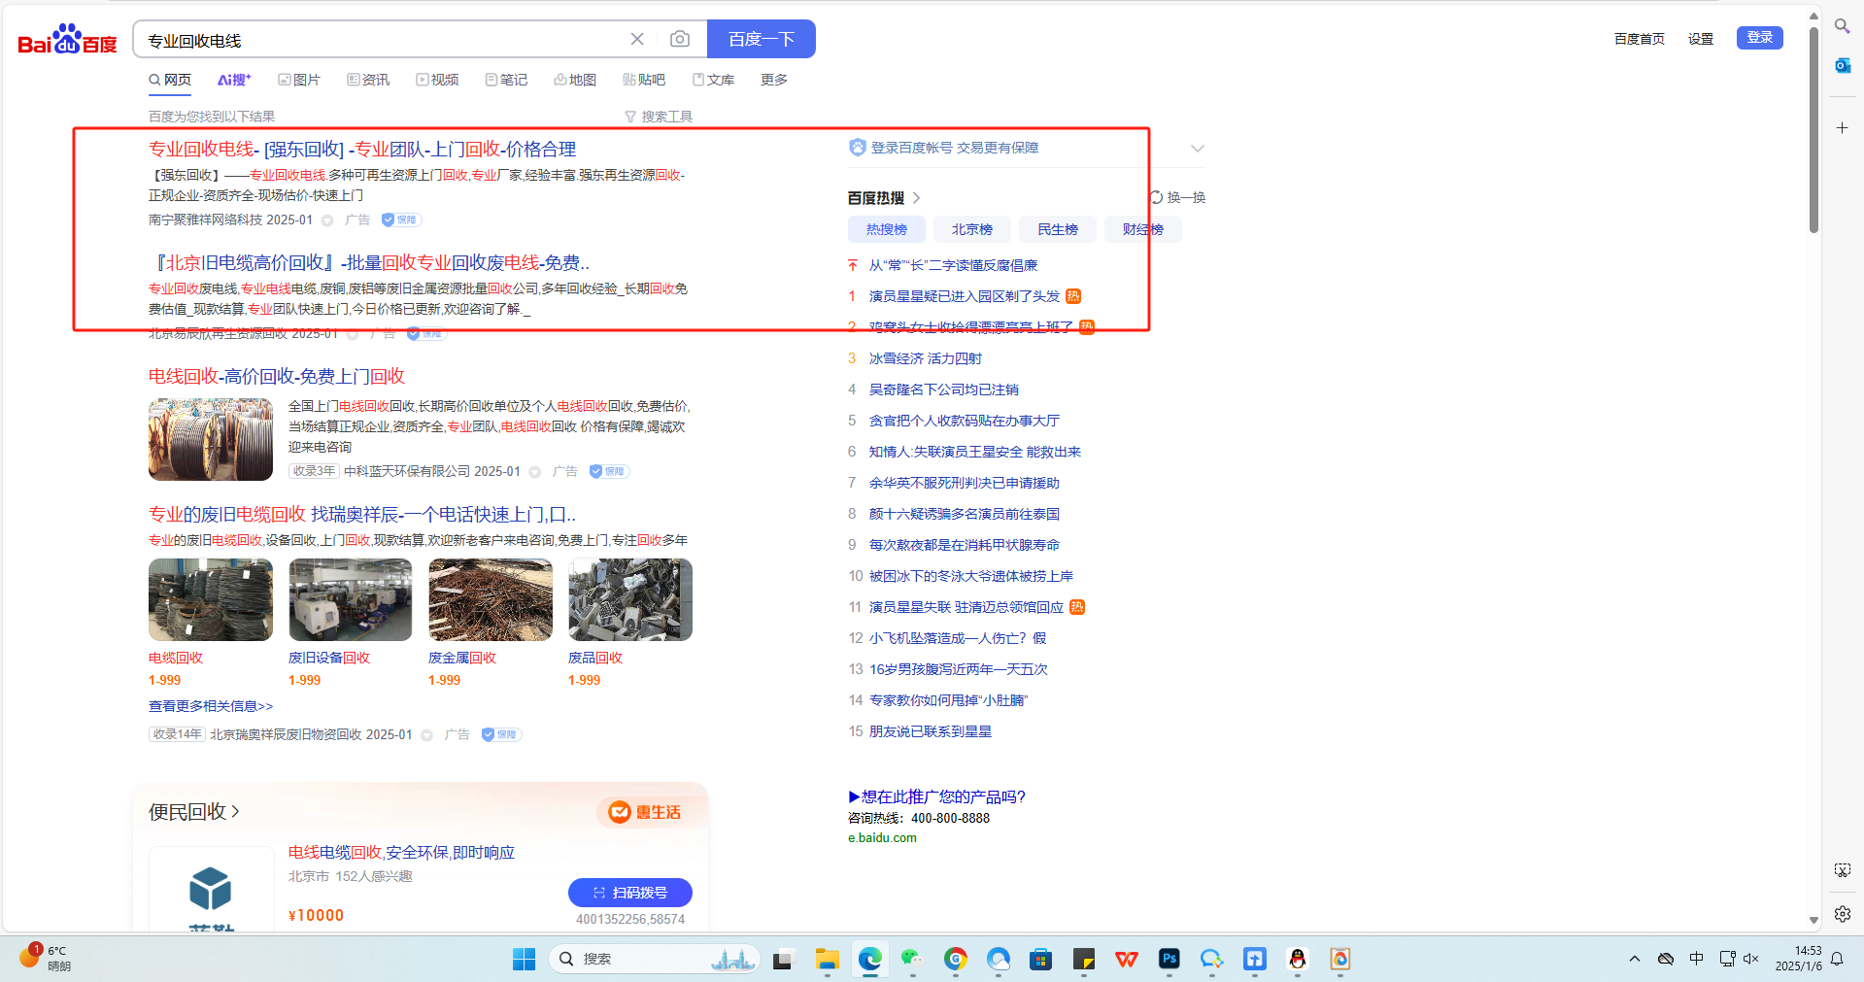Open sidebar settings gear icon
This screenshot has height=982, width=1864.
pyautogui.click(x=1842, y=914)
